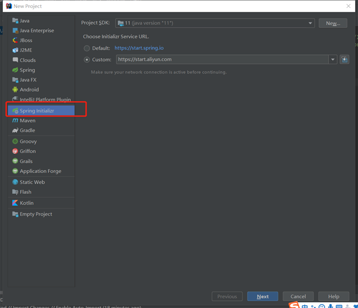Click the Java FX folder icon
Screen dimensions: 358x308
pos(15,80)
